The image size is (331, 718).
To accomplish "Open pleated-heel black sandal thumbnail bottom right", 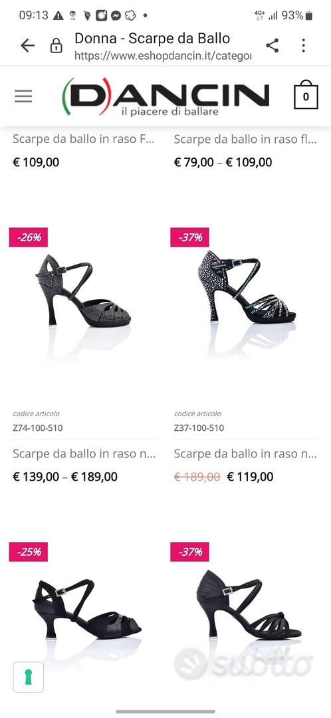I will [249, 604].
